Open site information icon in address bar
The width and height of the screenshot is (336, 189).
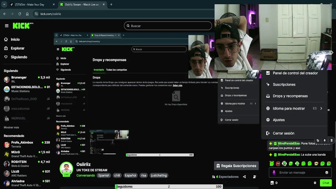[x=36, y=14]
